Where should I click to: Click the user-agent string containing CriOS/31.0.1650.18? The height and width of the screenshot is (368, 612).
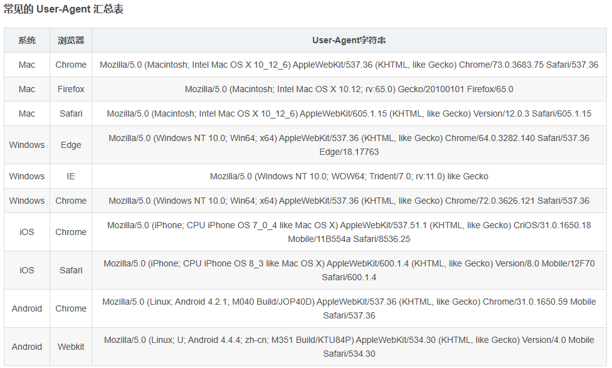(x=349, y=232)
